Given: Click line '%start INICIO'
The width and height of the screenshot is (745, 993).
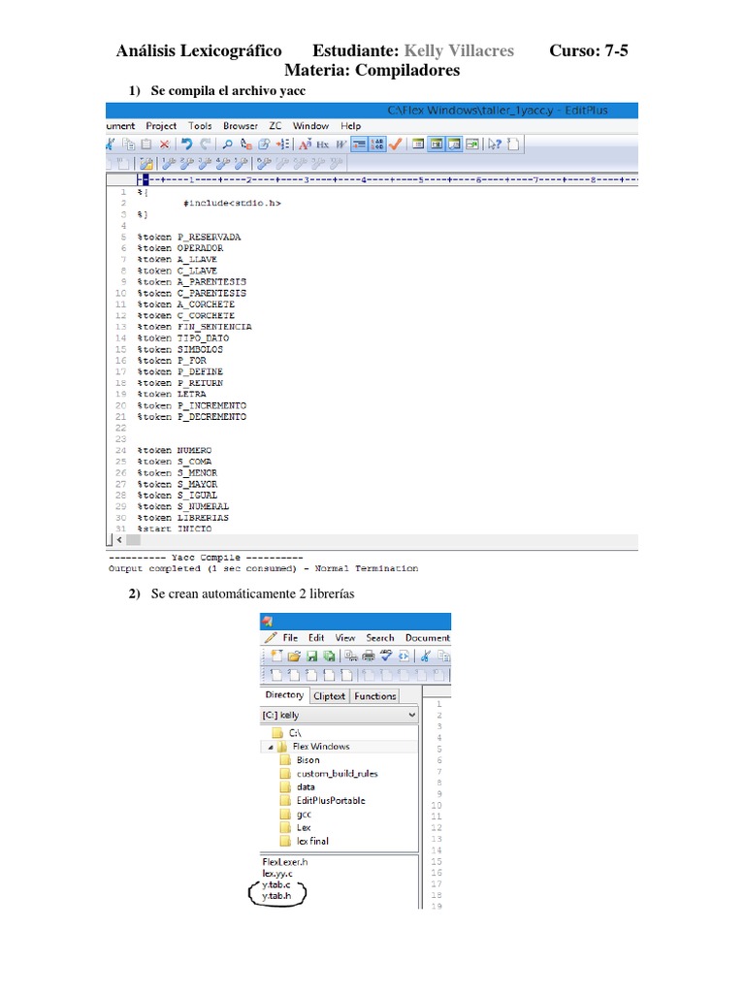Looking at the screenshot, I should point(175,529).
